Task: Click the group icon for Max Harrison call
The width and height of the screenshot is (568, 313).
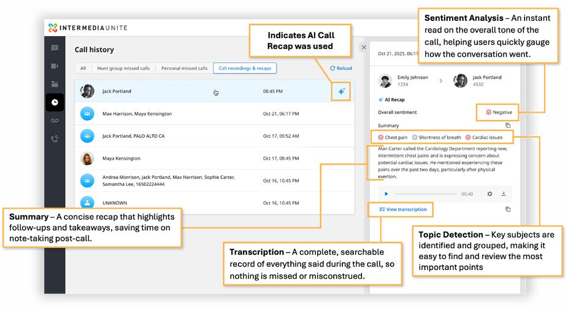Action: (87, 113)
